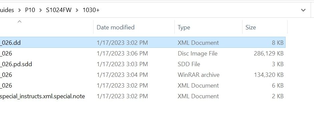The height and width of the screenshot is (126, 314).
Task: Expand the chevron after S1024FW in breadcrumb
Action: click(x=77, y=10)
